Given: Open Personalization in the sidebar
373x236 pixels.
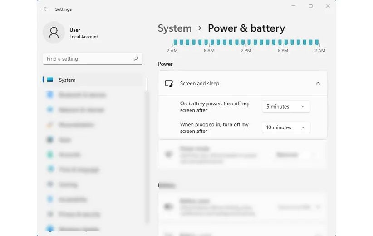Looking at the screenshot, I should click(76, 125).
